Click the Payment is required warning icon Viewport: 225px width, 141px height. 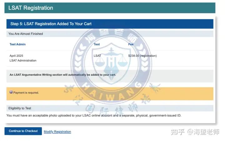tap(11, 92)
